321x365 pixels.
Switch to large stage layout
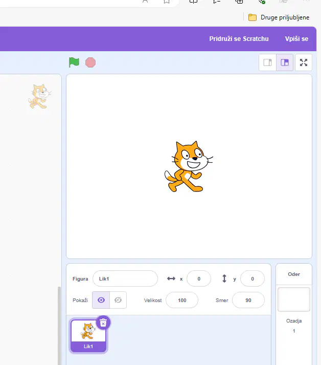pyautogui.click(x=285, y=62)
